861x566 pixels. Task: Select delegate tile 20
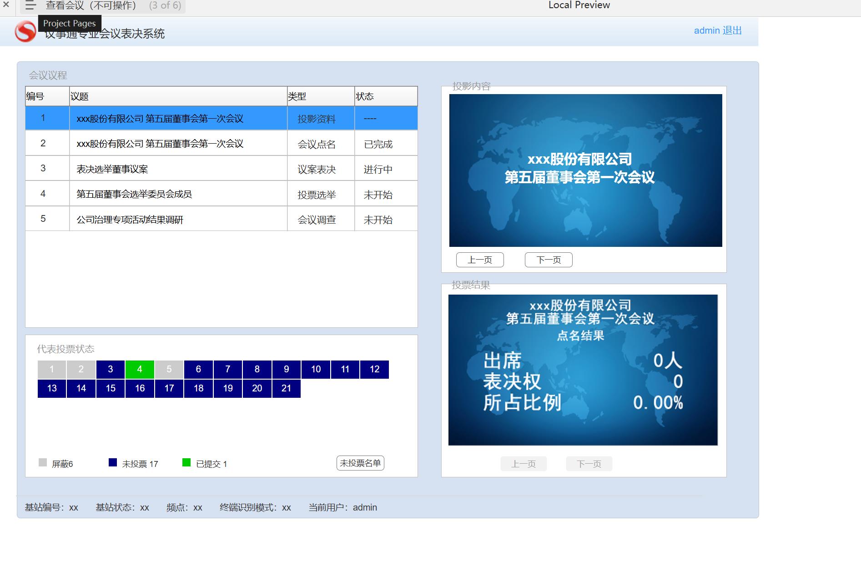pos(257,388)
